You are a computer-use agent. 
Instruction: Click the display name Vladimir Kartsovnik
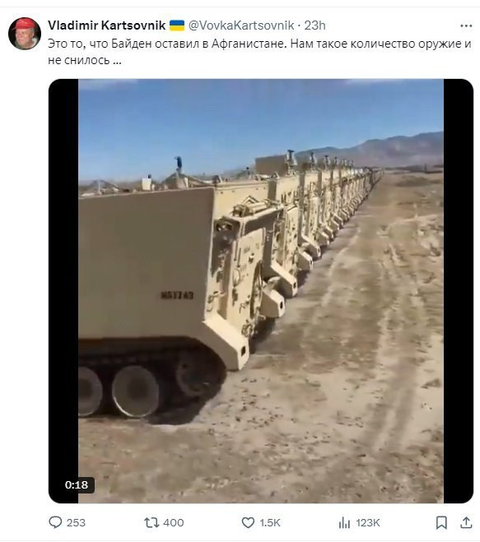tap(106, 25)
